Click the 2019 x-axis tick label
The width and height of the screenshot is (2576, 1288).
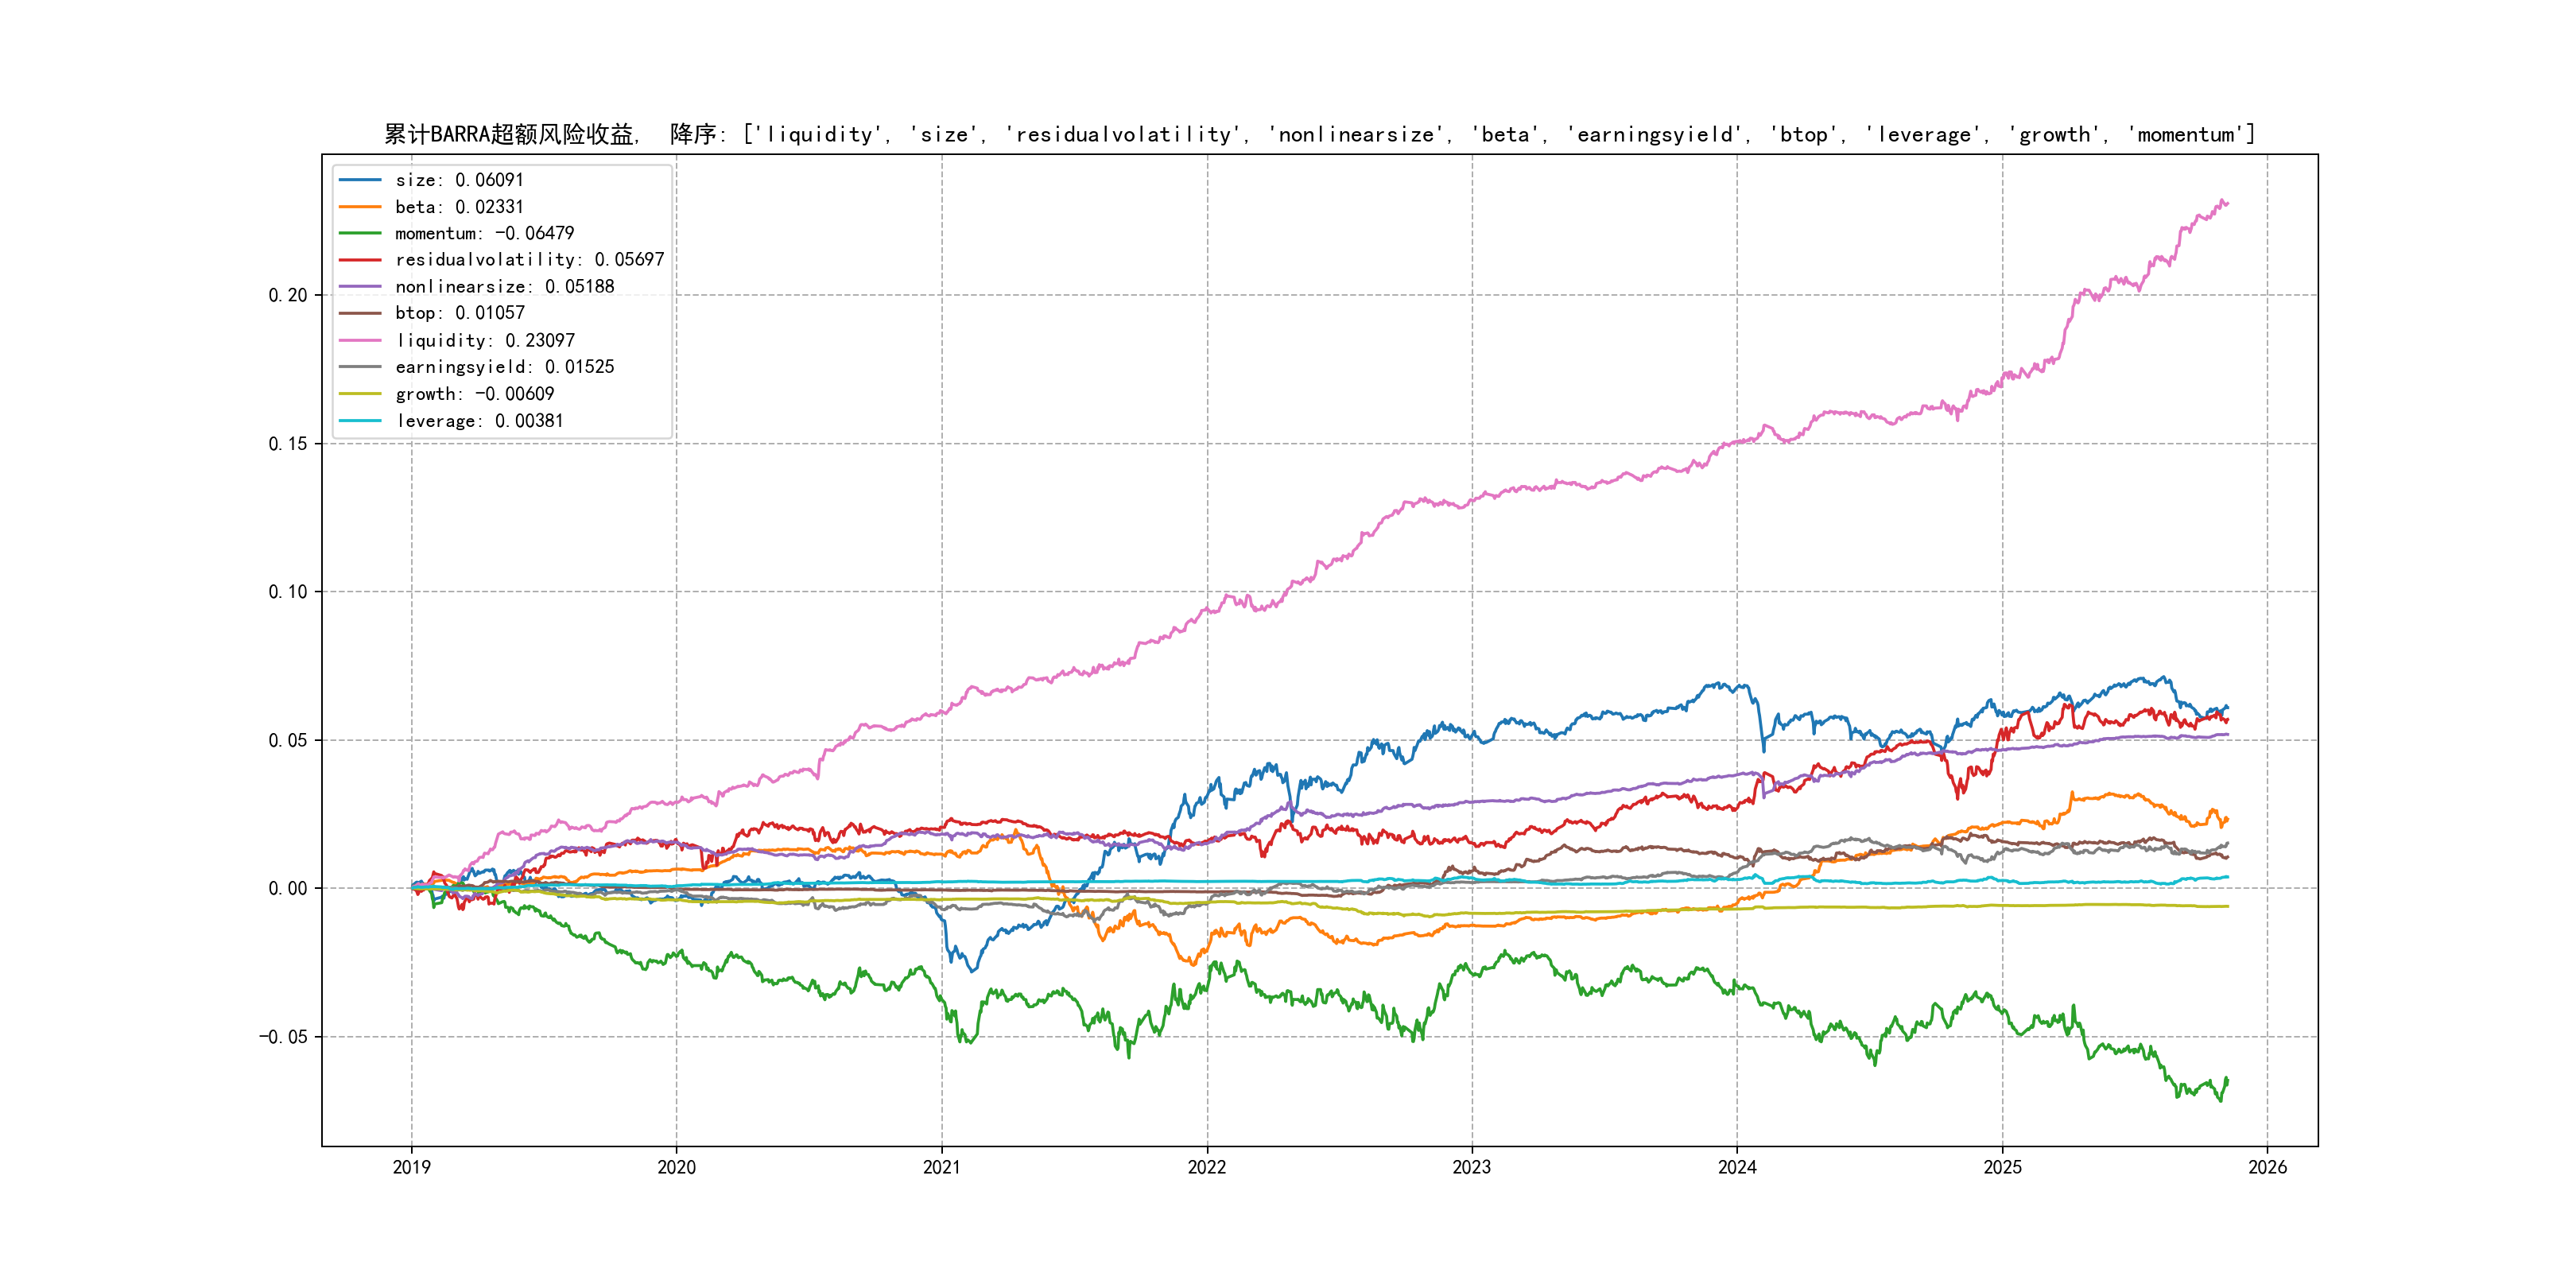pos(411,1167)
